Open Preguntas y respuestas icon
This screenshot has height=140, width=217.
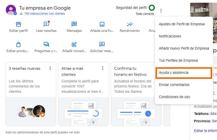point(46,44)
